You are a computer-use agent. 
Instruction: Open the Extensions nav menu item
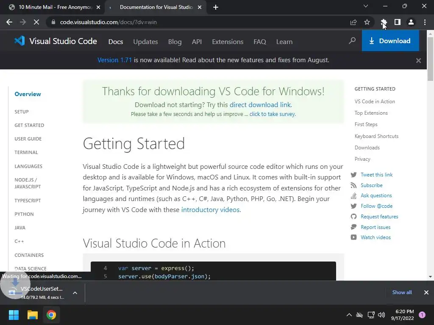point(228,41)
